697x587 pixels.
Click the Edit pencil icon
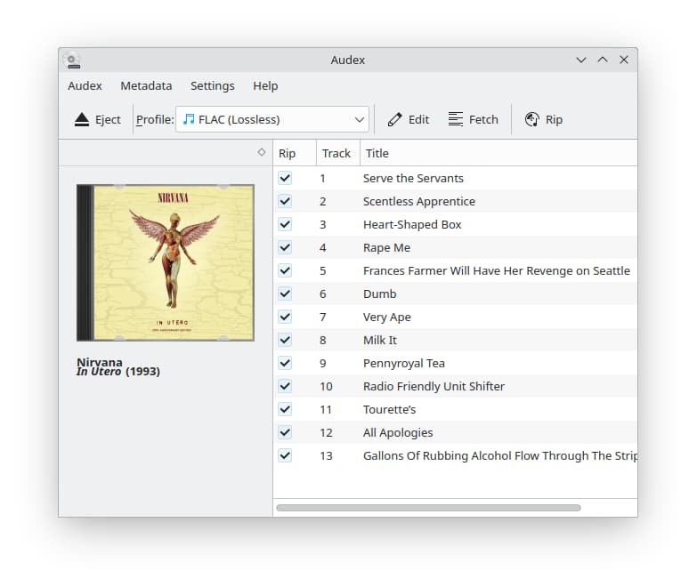coord(395,120)
